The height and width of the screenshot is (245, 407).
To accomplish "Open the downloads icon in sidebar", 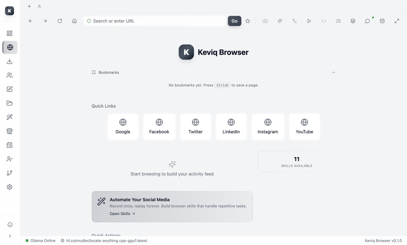I will (x=10, y=61).
